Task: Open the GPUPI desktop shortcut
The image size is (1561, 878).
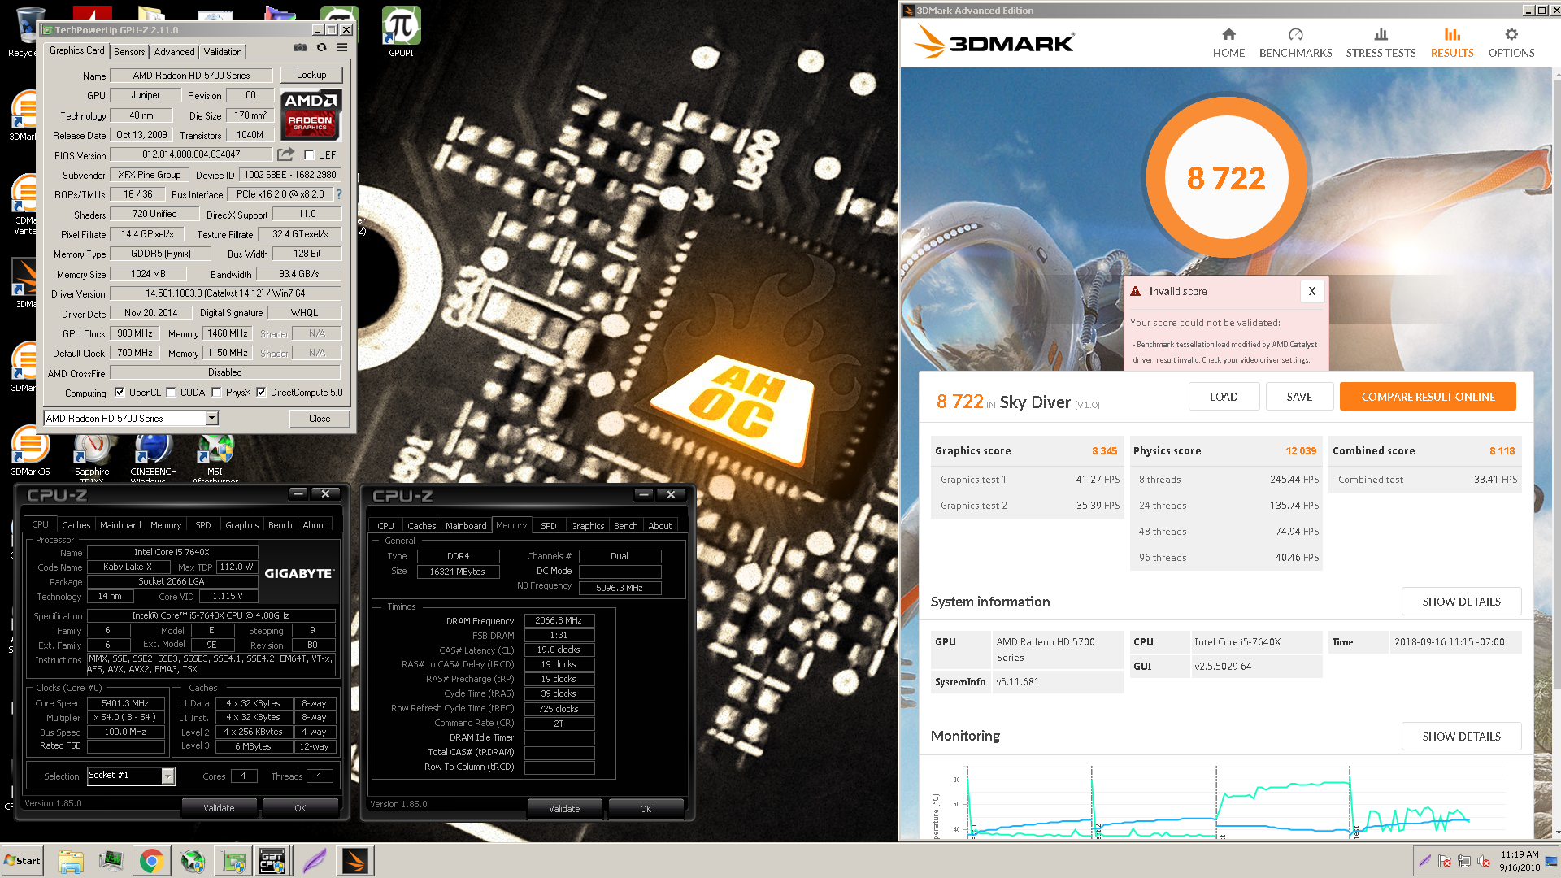Action: [401, 33]
